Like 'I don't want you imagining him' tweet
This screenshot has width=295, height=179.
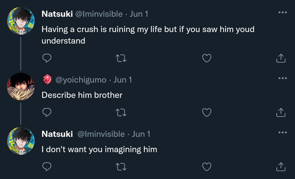tap(207, 167)
